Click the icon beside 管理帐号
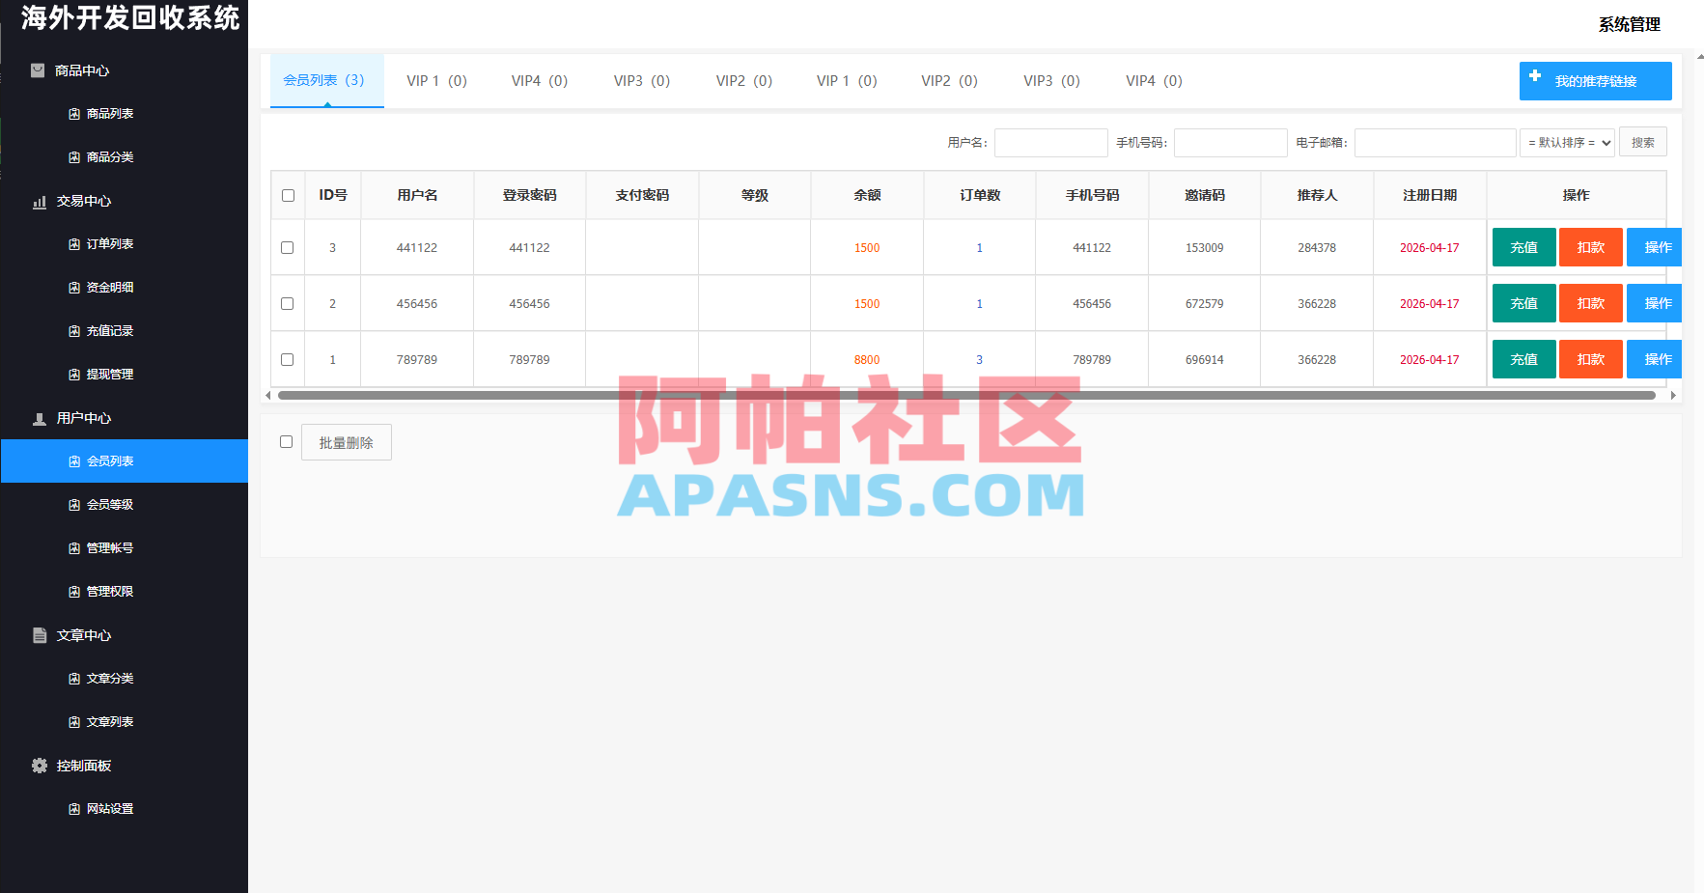 point(74,548)
